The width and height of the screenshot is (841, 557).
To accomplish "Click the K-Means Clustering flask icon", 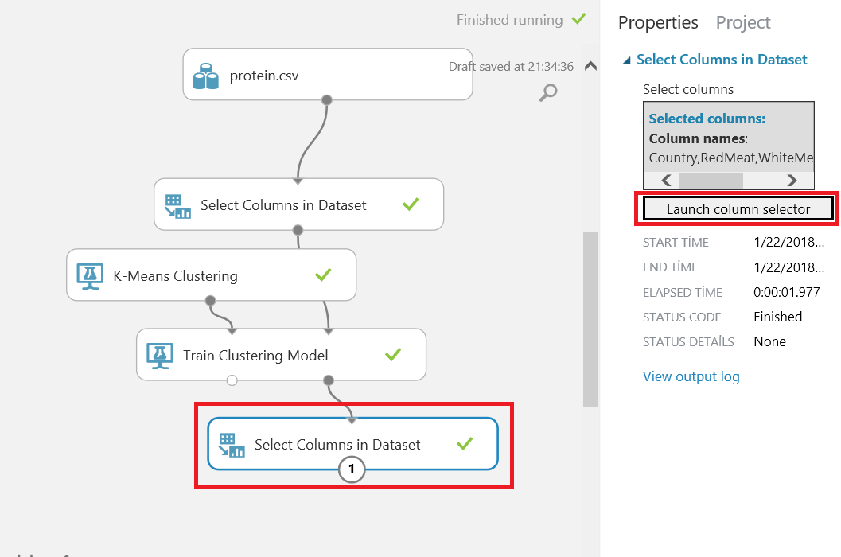I will [89, 276].
